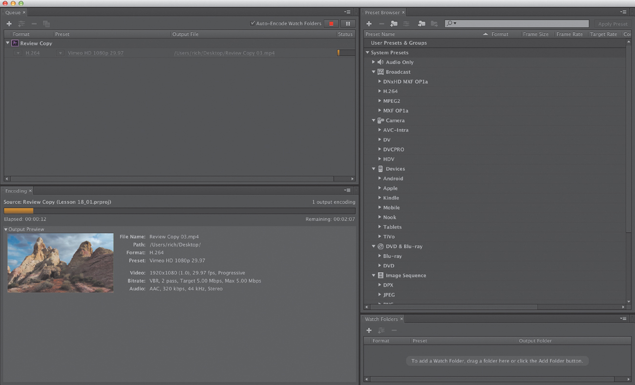This screenshot has width=635, height=385.
Task: Click the output preview thumbnail
Action: point(61,263)
